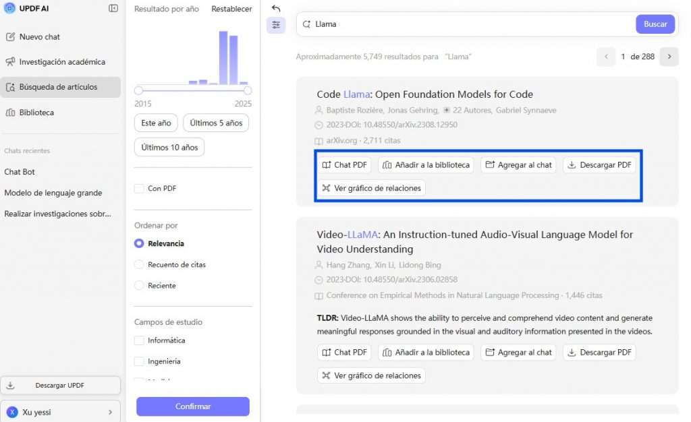The width and height of the screenshot is (691, 422).
Task: Click the back arrow icon
Action: 276,8
